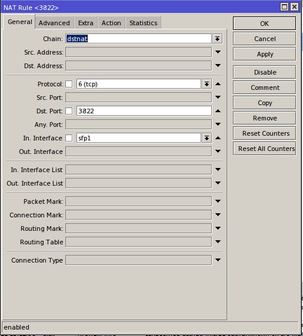Open the Extra tab
303x336 pixels.
tap(86, 23)
